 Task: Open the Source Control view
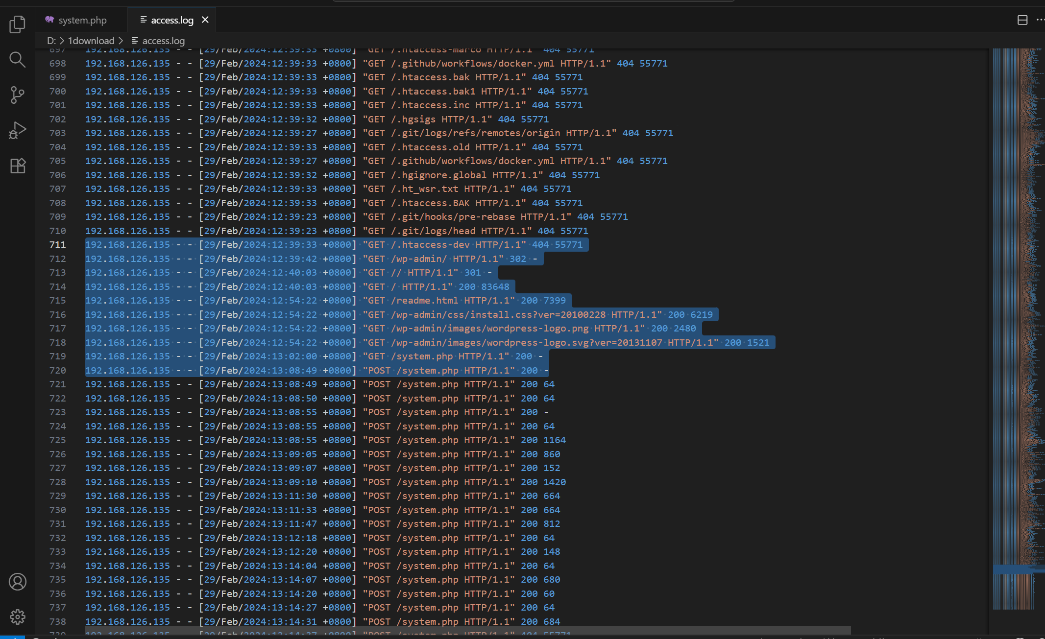tap(17, 95)
